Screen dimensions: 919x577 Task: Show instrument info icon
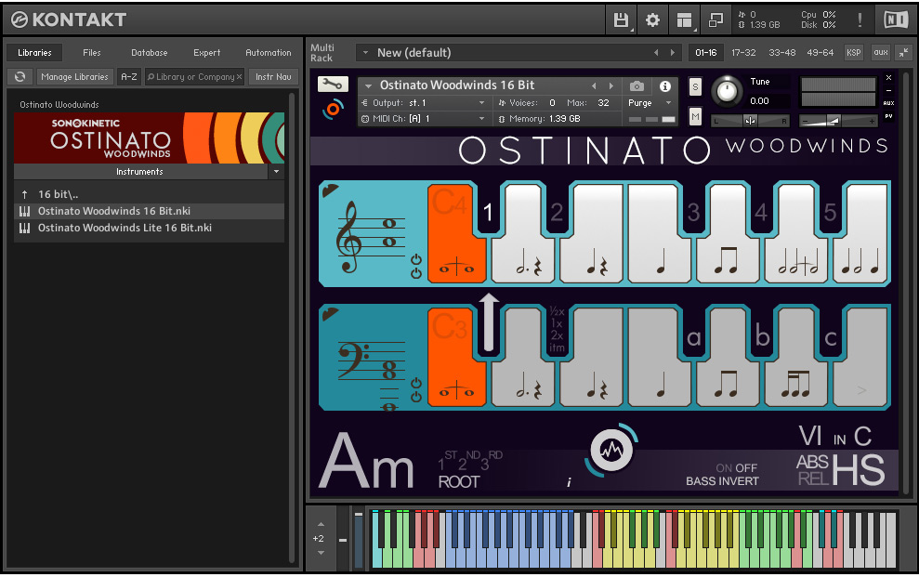click(x=665, y=86)
